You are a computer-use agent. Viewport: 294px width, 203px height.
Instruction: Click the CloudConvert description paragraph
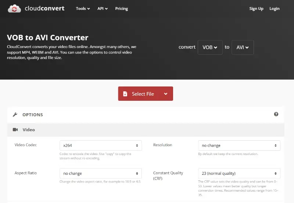[71, 52]
